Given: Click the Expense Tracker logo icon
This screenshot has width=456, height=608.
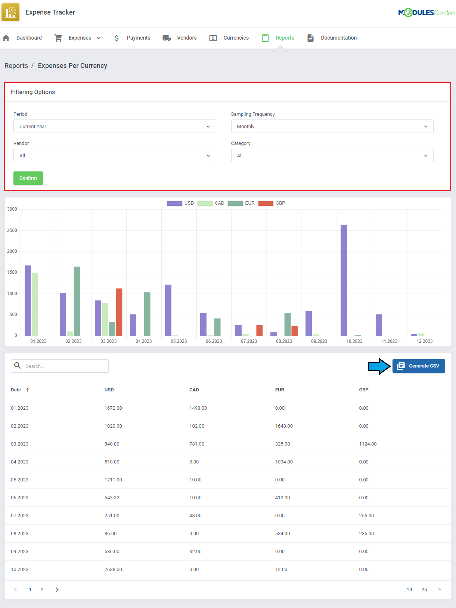Looking at the screenshot, I should coord(10,12).
